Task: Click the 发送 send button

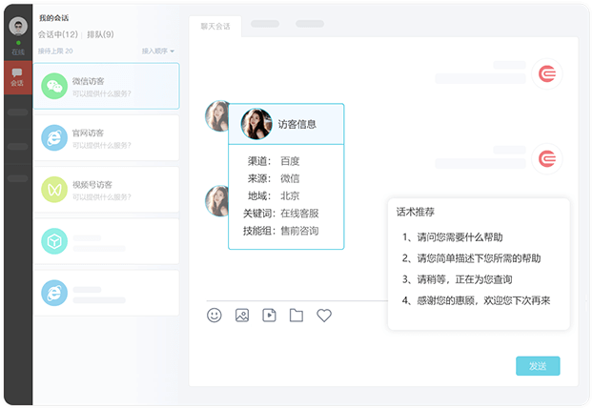Action: click(x=538, y=366)
